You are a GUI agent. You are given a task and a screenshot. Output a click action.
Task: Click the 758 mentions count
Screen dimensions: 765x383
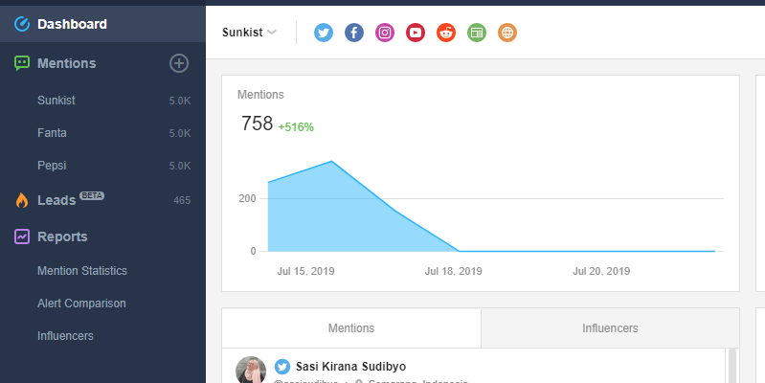(258, 124)
